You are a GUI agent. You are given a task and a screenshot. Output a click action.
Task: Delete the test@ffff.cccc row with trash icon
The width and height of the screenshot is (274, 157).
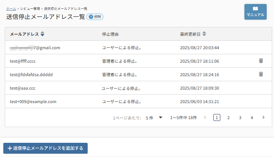click(x=260, y=61)
